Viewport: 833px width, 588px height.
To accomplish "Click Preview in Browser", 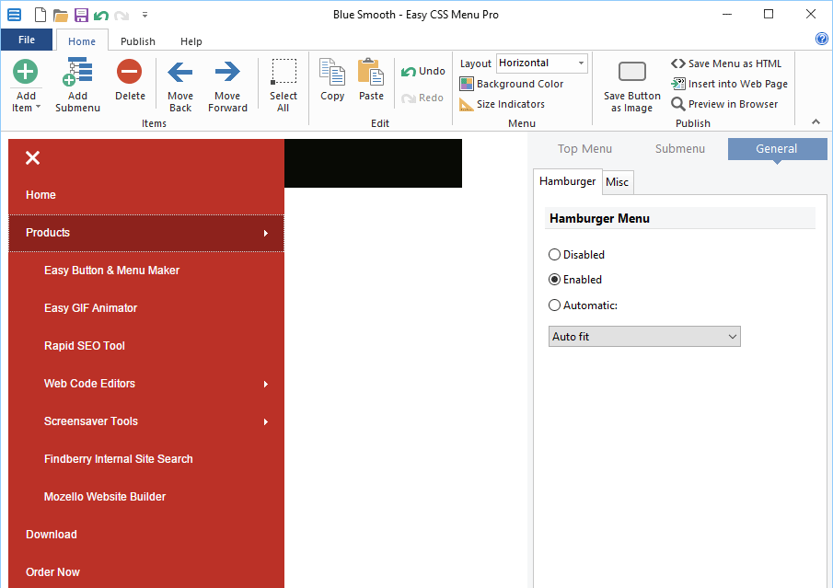I will coord(724,104).
